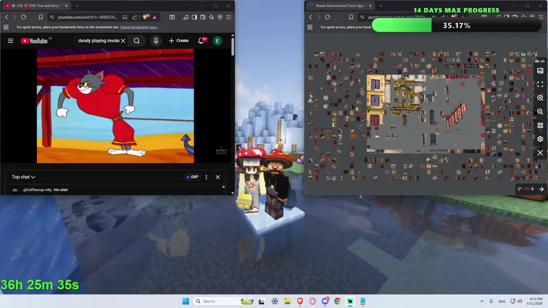The width and height of the screenshot is (548, 308).
Task: Click the YouTube page vertical scrollbar
Action: pos(232,47)
